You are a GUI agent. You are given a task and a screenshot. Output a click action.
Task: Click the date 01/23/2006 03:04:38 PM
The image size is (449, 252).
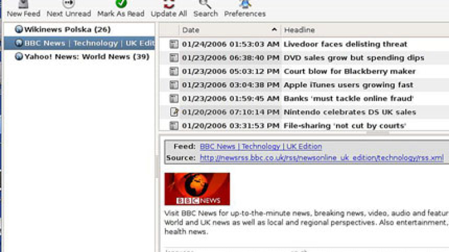coord(230,85)
